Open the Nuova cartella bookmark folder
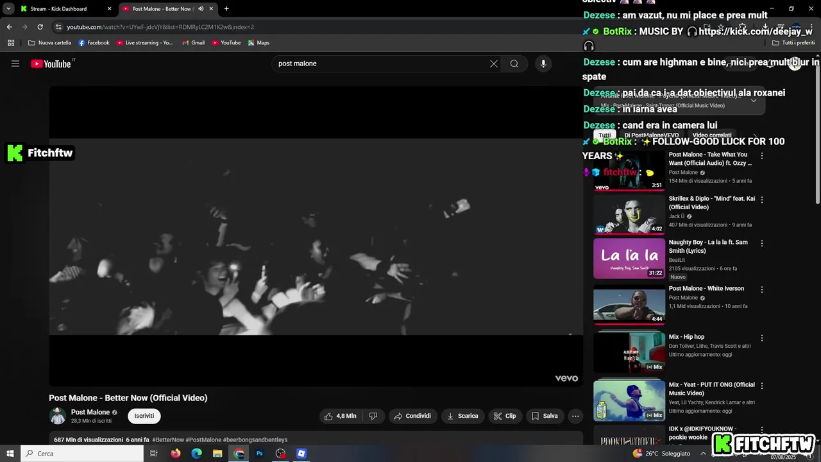 tap(49, 43)
